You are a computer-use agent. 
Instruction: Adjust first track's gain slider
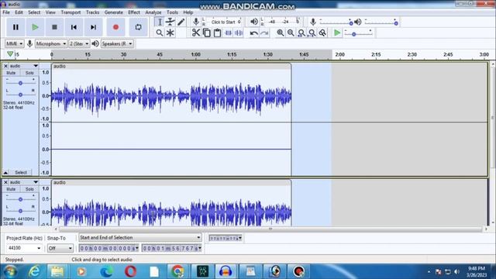point(20,83)
